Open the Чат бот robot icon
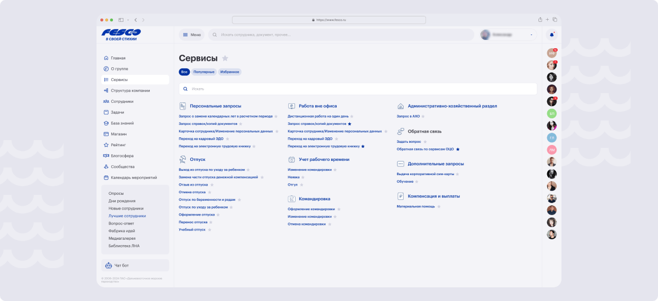 (x=109, y=265)
